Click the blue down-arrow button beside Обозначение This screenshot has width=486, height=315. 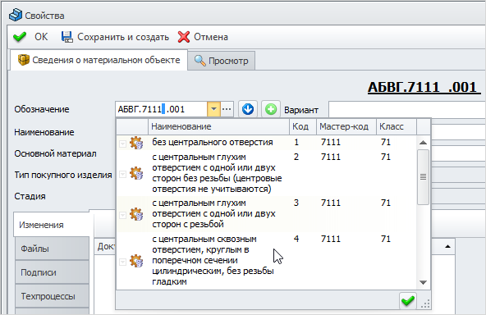[248, 109]
